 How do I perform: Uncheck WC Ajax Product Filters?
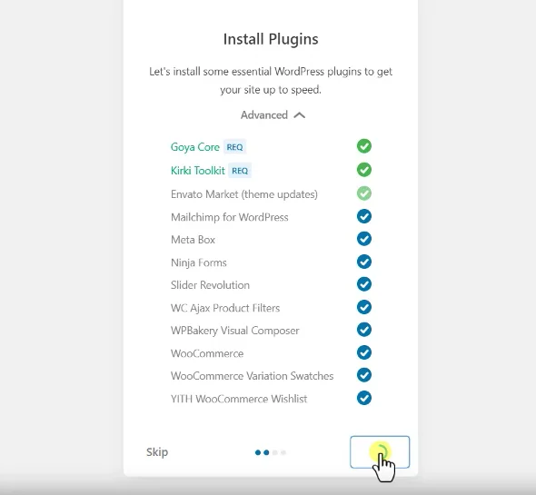click(x=364, y=307)
